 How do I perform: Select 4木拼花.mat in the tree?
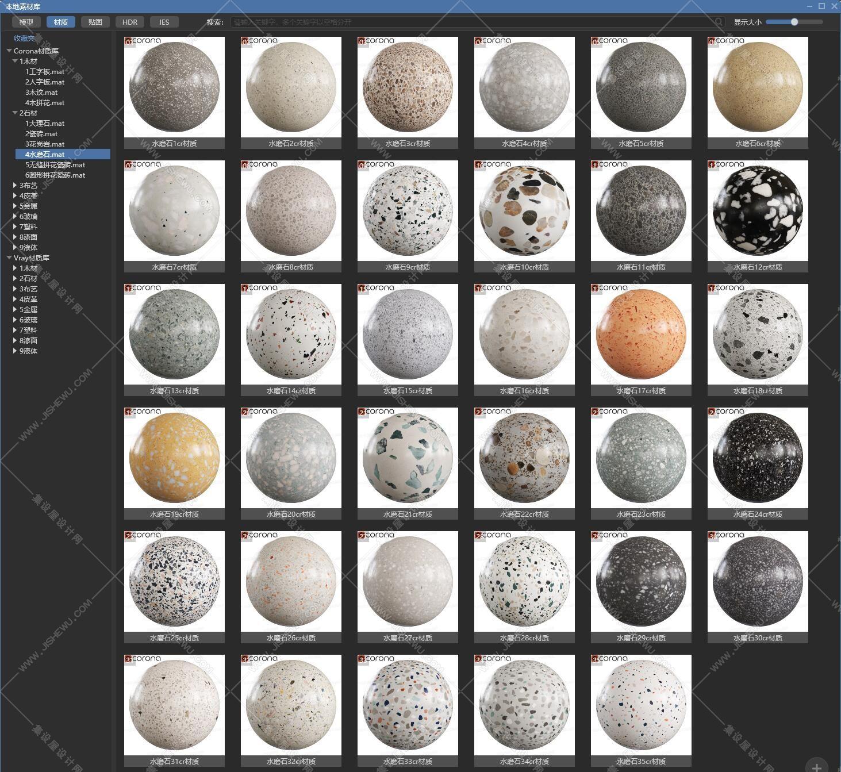coord(45,103)
